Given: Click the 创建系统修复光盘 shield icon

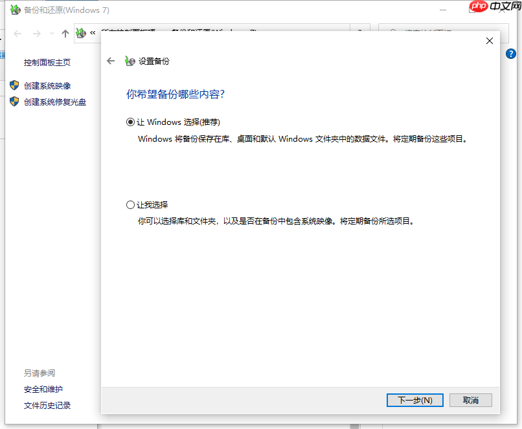Looking at the screenshot, I should pyautogui.click(x=14, y=102).
